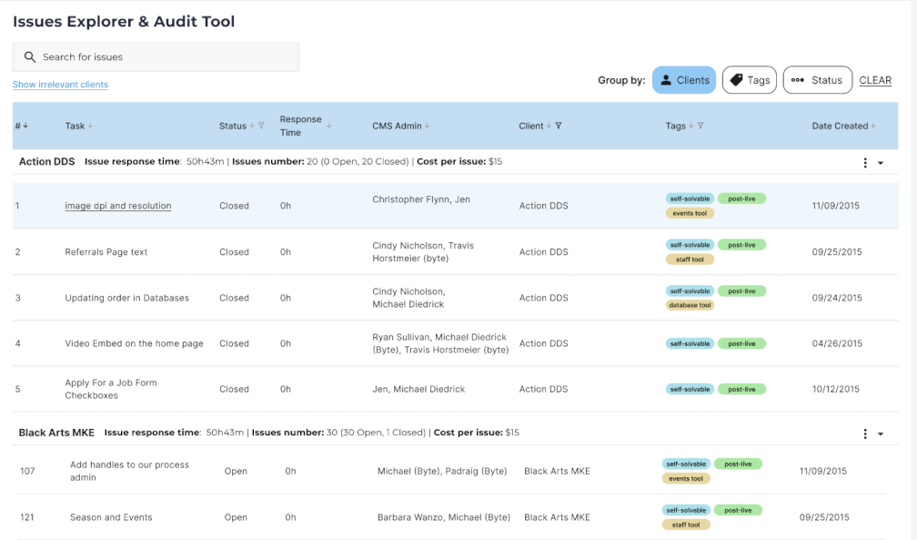Click 'database tool' tag in row 3

click(x=690, y=305)
